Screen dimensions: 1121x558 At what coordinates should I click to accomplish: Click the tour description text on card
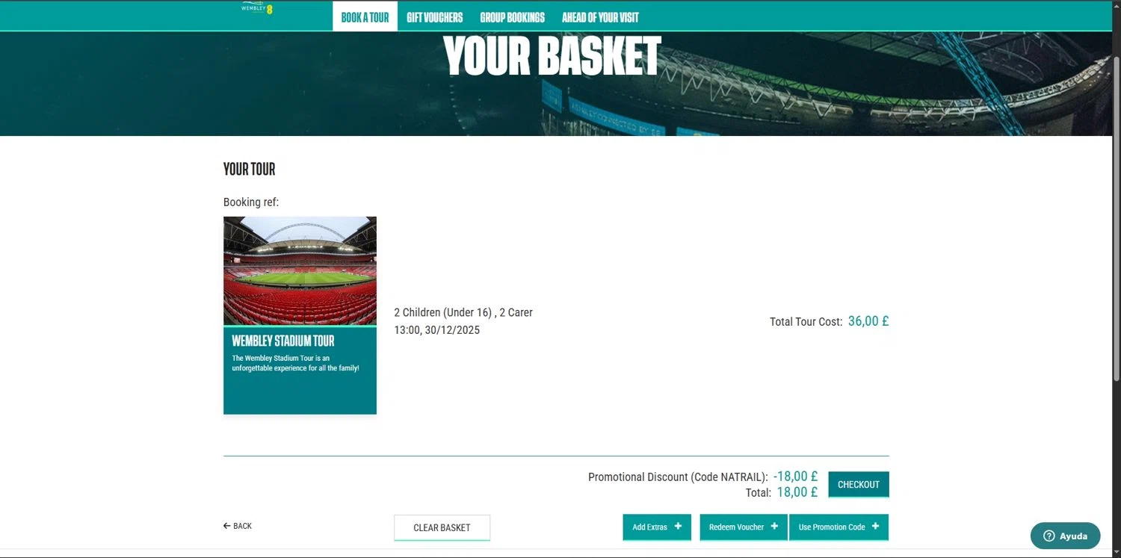point(295,363)
